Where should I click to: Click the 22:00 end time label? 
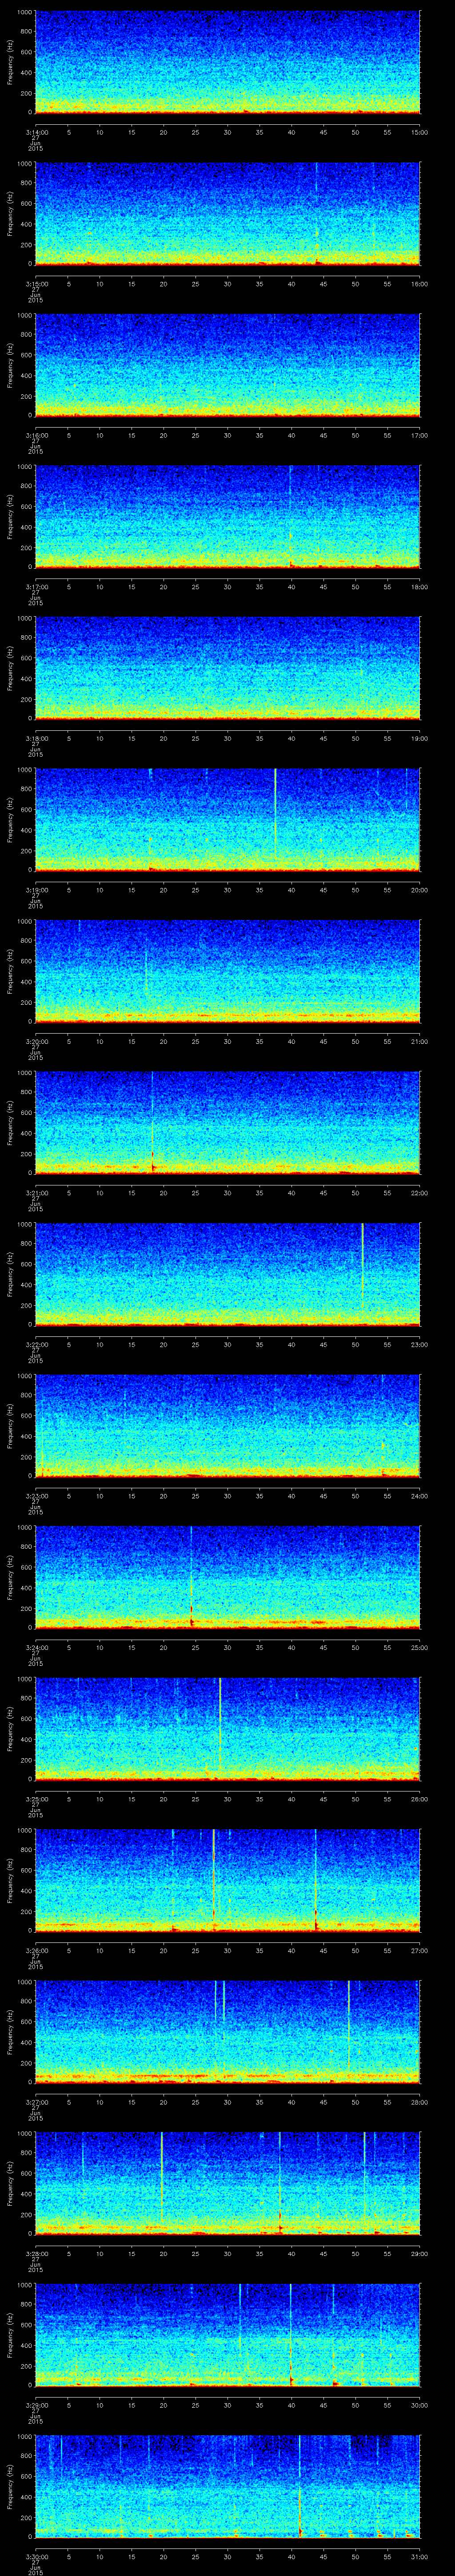420,1193
